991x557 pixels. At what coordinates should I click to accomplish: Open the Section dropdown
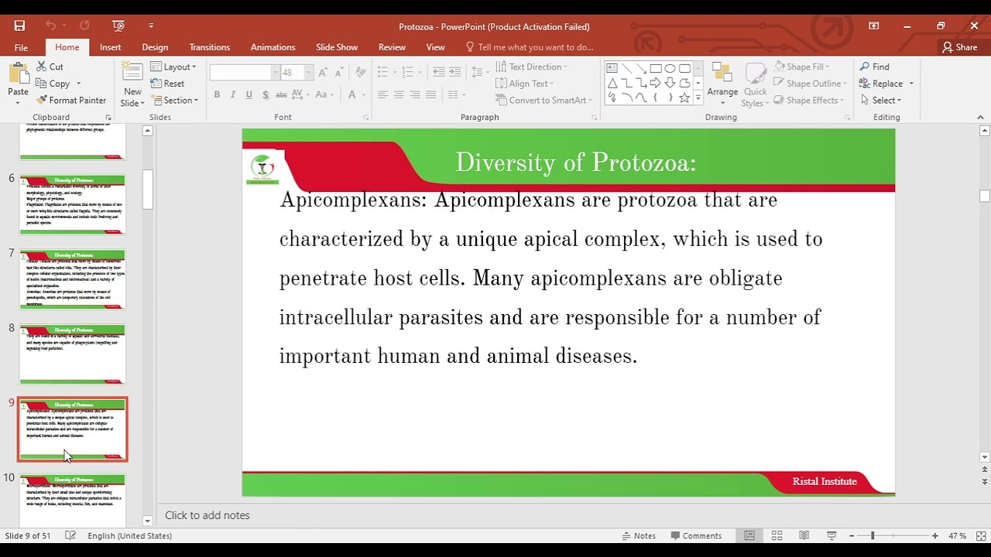tap(174, 101)
